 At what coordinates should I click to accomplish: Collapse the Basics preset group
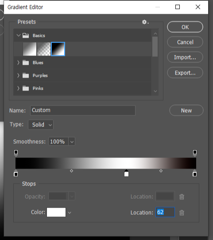[19, 35]
